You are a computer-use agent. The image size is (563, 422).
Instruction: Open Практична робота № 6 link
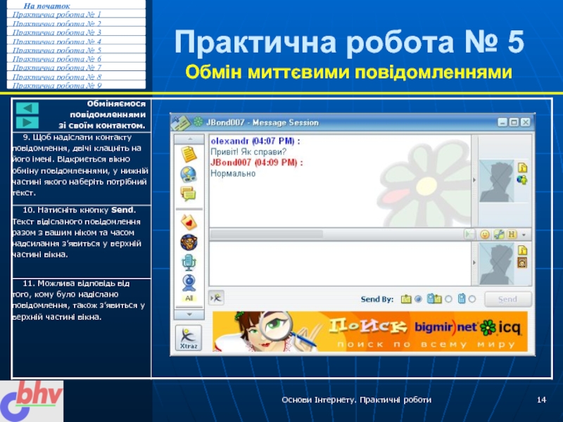(57, 59)
